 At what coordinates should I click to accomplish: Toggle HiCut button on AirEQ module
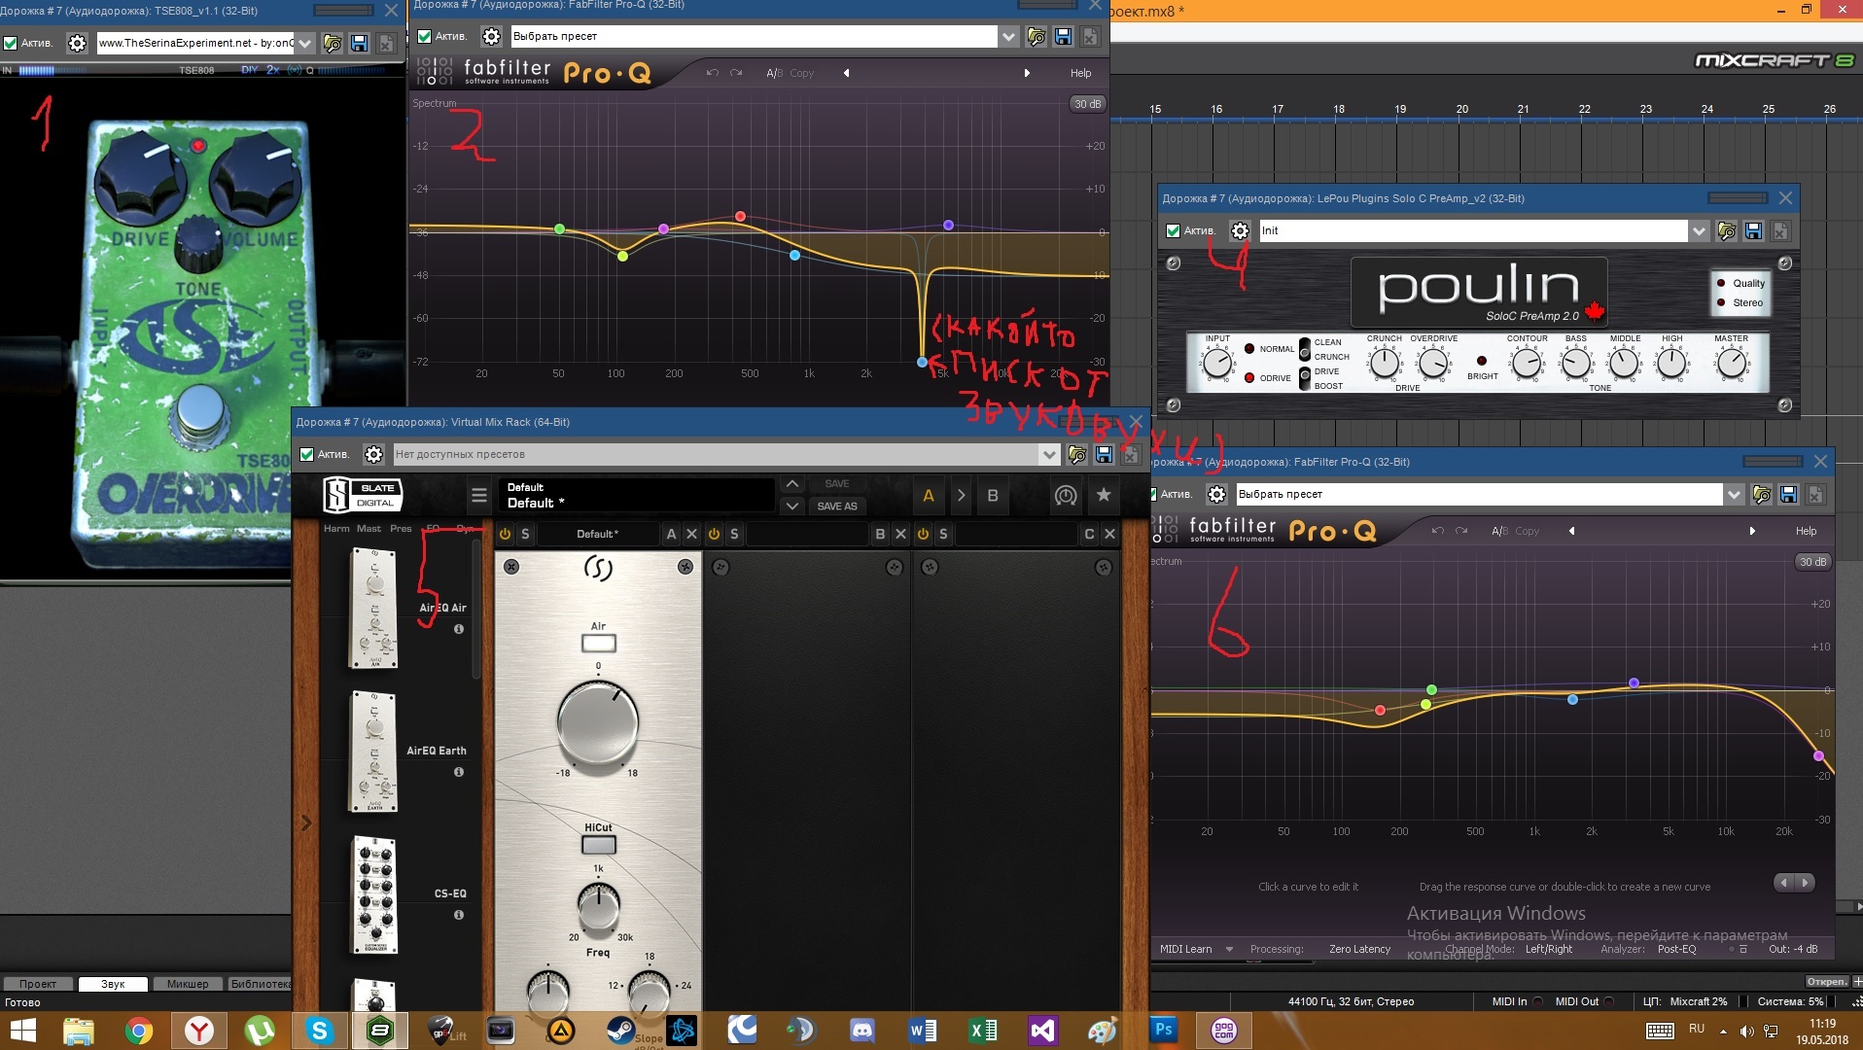[598, 845]
